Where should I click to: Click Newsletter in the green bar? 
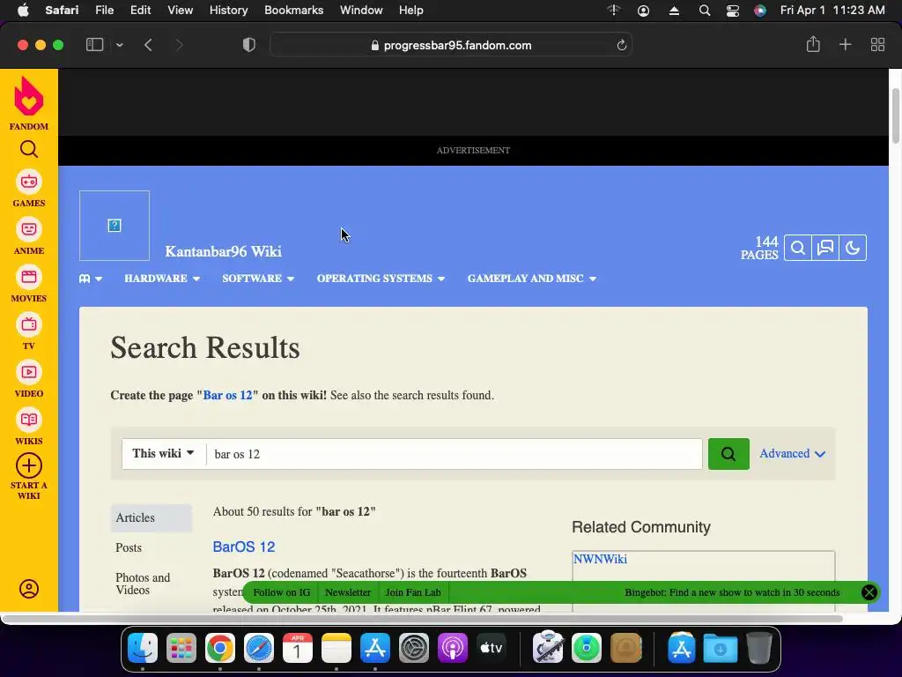(x=347, y=592)
